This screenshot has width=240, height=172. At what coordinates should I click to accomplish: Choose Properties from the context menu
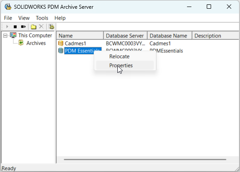tap(125, 65)
